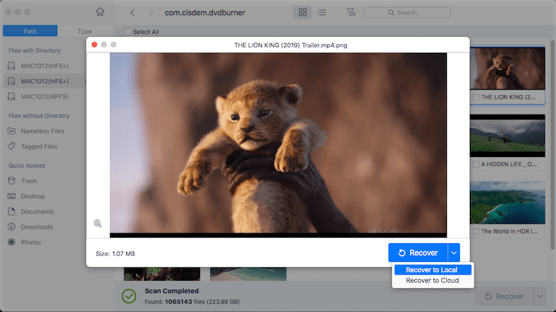This screenshot has height=312, width=556.
Task: Check THE LION KING file checkbox
Action: (476, 98)
